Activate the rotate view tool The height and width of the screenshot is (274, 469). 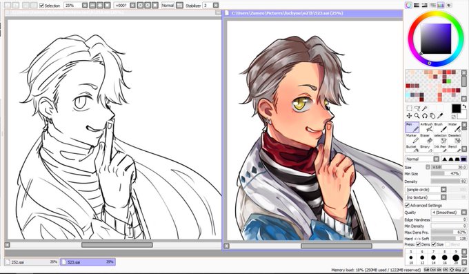424,115
